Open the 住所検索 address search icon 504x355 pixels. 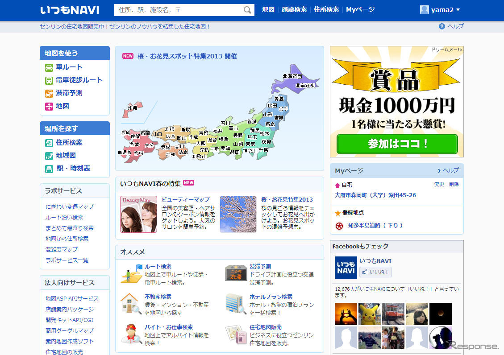coord(49,143)
